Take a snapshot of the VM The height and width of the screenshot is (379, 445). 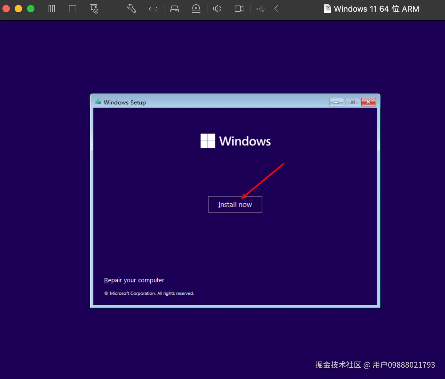point(94,9)
